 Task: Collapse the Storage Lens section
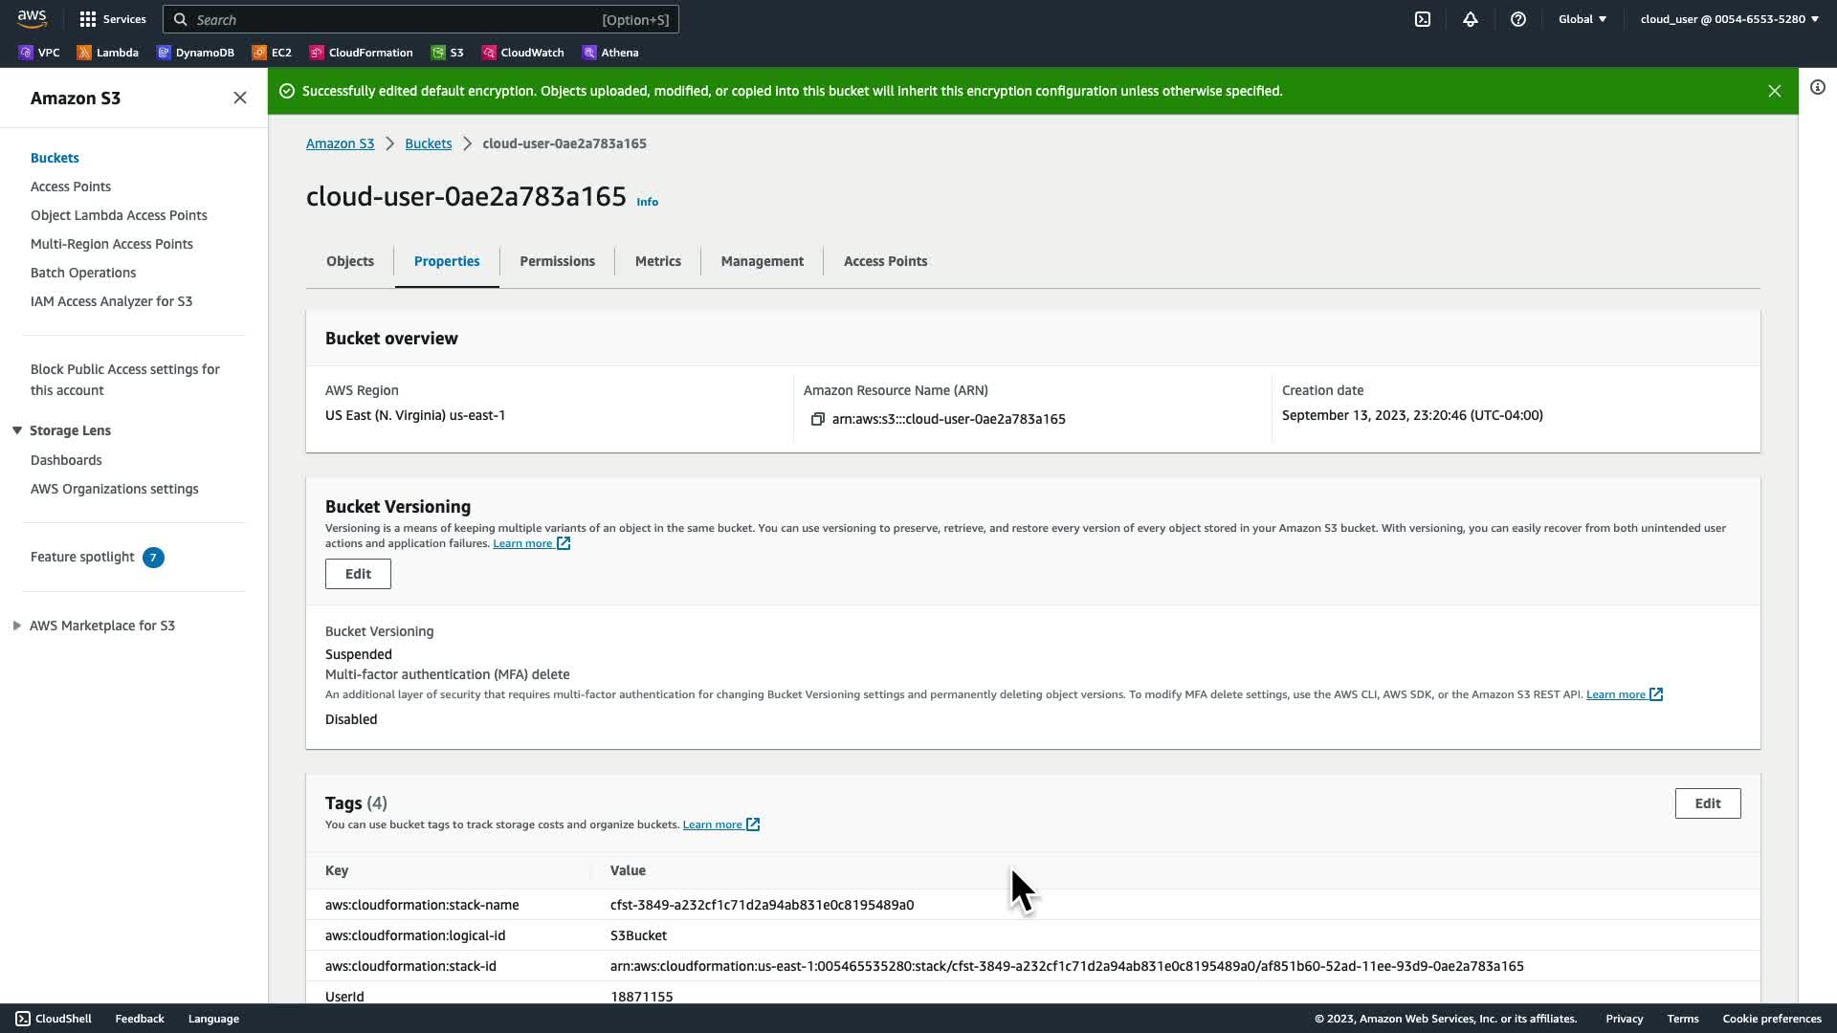17,430
